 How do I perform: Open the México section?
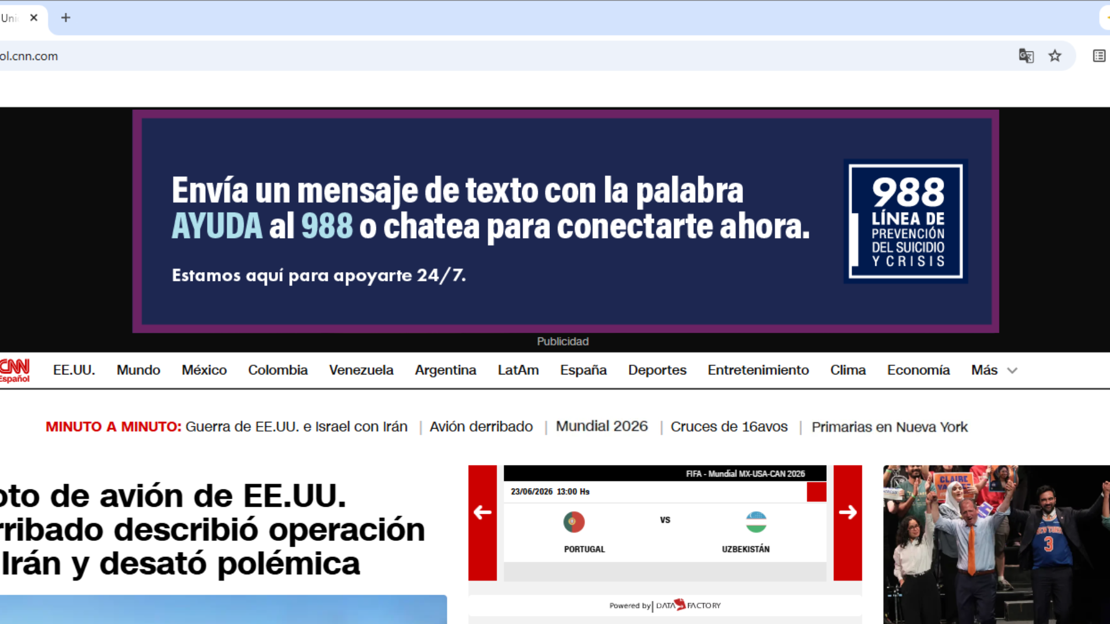(204, 370)
